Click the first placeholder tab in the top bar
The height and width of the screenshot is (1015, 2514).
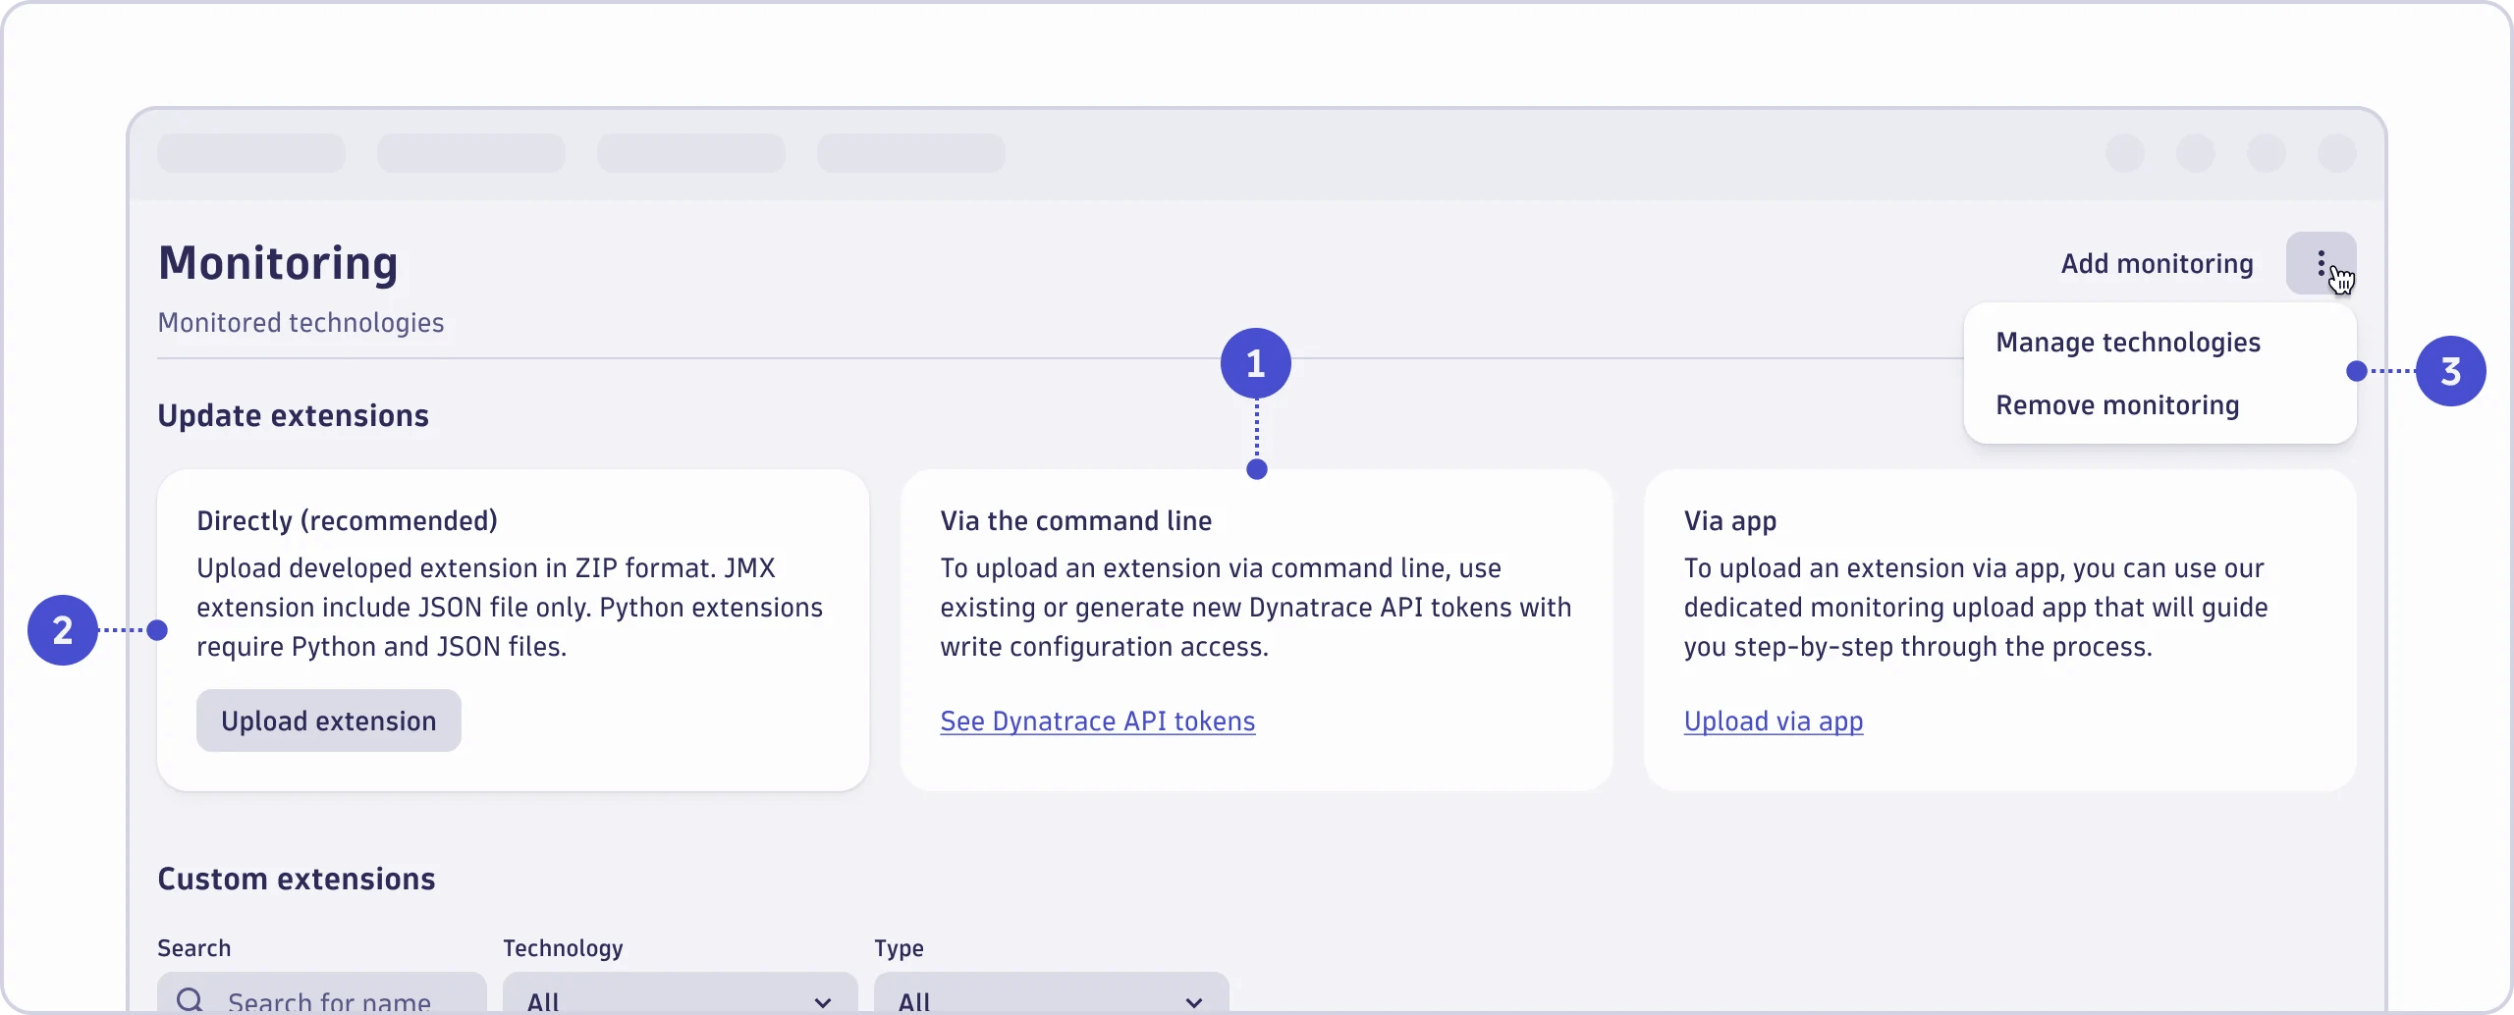pyautogui.click(x=251, y=153)
